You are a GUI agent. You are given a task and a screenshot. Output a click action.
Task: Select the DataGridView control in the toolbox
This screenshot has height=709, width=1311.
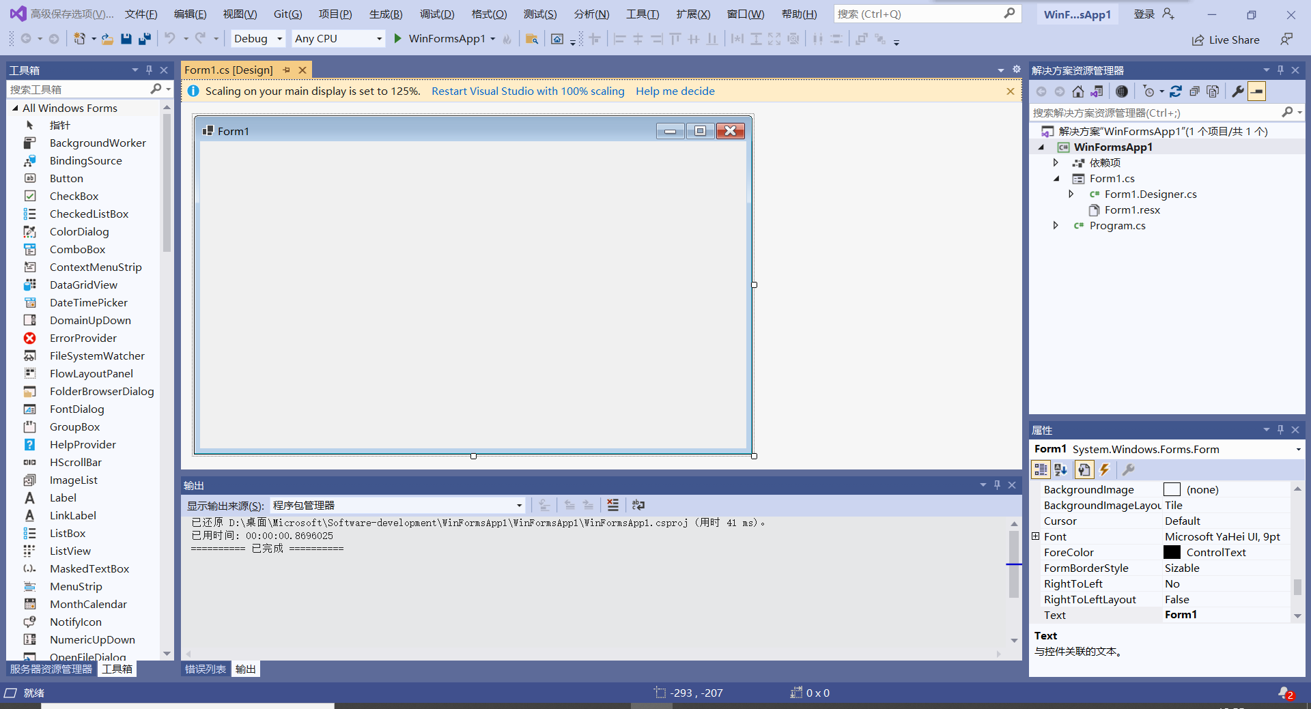click(x=83, y=285)
